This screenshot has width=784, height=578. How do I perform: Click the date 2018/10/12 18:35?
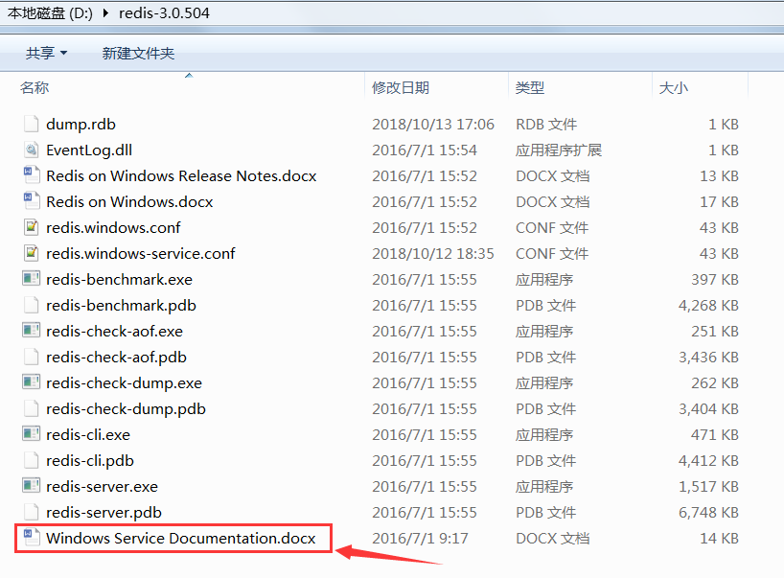(433, 253)
